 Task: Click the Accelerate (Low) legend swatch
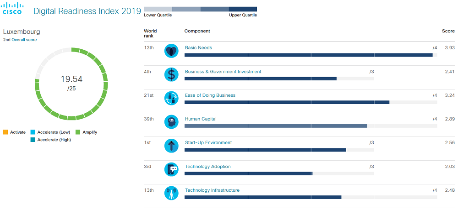pos(33,132)
